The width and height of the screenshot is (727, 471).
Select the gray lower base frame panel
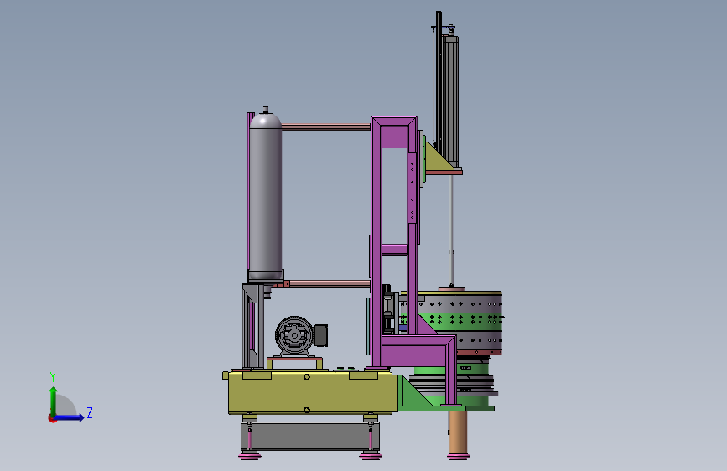[309, 436]
